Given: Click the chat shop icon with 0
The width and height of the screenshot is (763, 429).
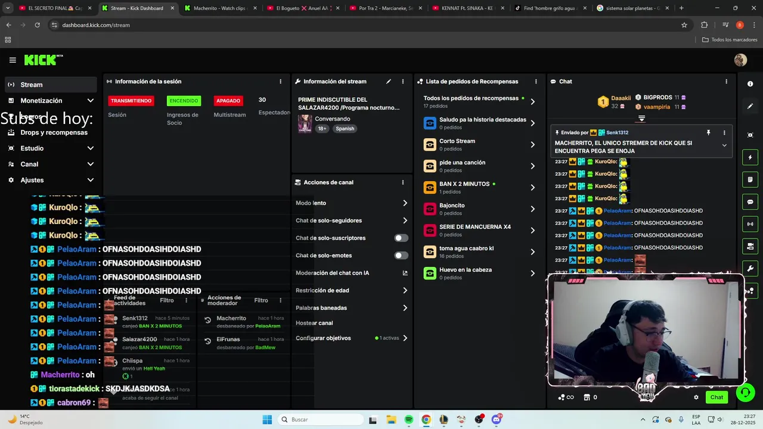Looking at the screenshot, I should pyautogui.click(x=590, y=397).
